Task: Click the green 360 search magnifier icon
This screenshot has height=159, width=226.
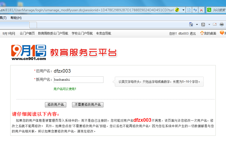Action: 209,10
